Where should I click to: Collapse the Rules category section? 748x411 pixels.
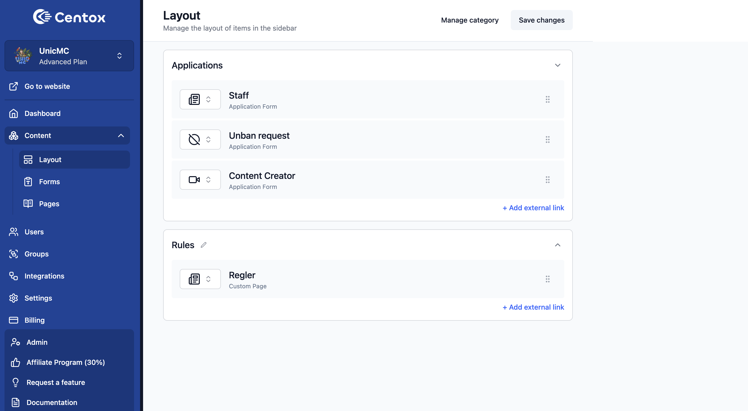click(x=557, y=245)
